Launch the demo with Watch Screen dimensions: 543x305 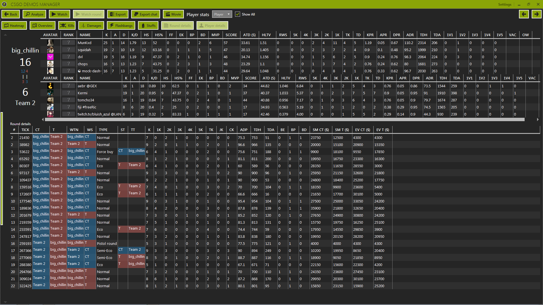click(x=59, y=14)
